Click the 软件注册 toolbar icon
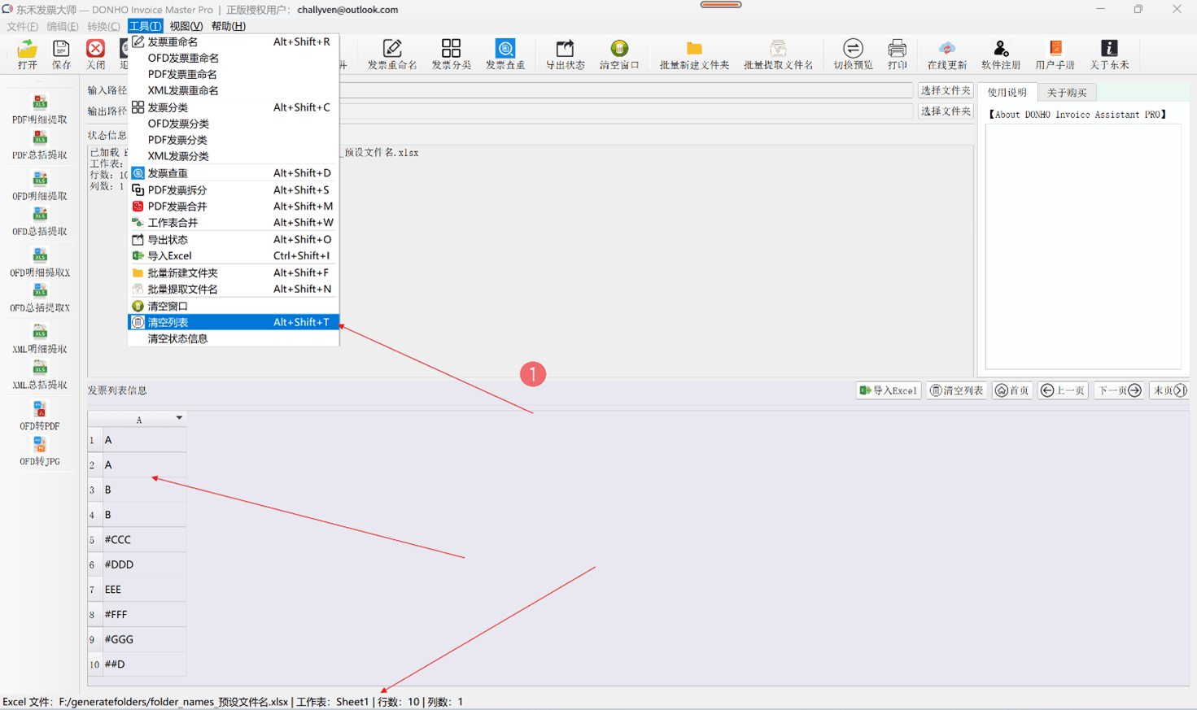Image resolution: width=1197 pixels, height=710 pixels. (x=1000, y=54)
